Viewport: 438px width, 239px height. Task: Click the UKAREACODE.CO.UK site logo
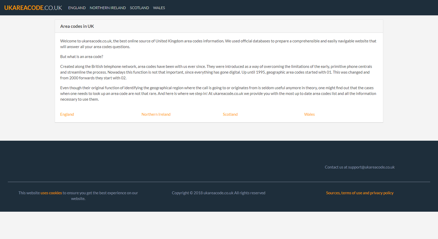tap(33, 8)
